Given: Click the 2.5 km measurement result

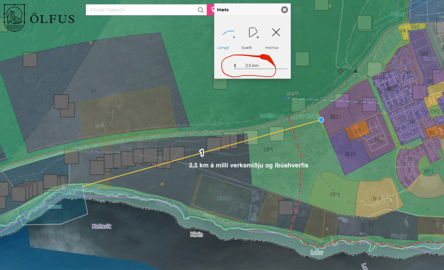Looking at the screenshot, I should click(x=251, y=65).
